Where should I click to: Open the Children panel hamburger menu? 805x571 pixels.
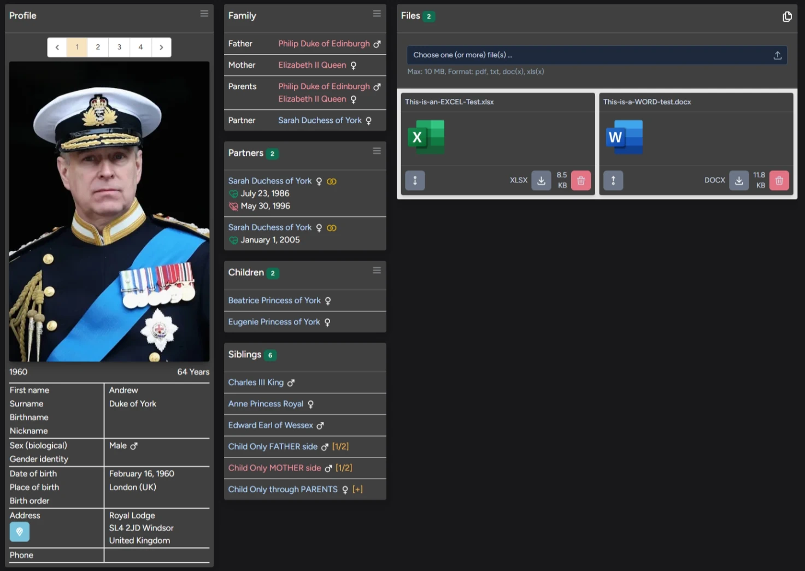click(377, 270)
